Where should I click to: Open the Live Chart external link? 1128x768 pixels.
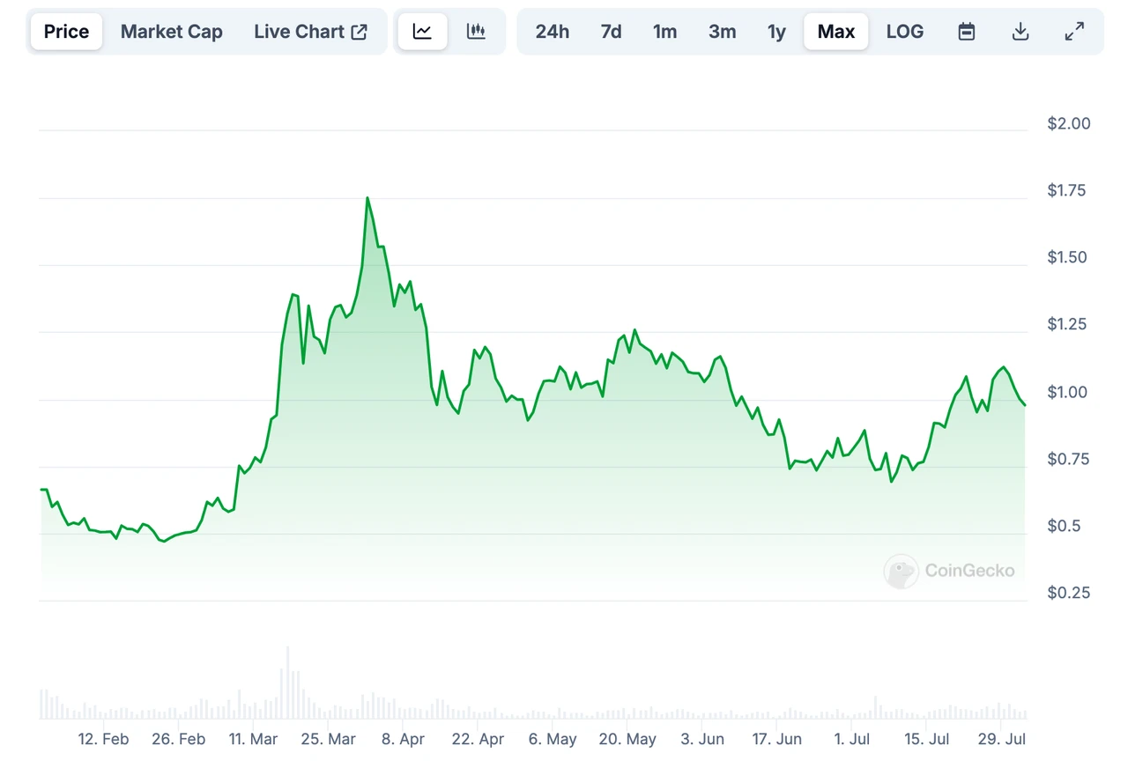click(x=310, y=32)
